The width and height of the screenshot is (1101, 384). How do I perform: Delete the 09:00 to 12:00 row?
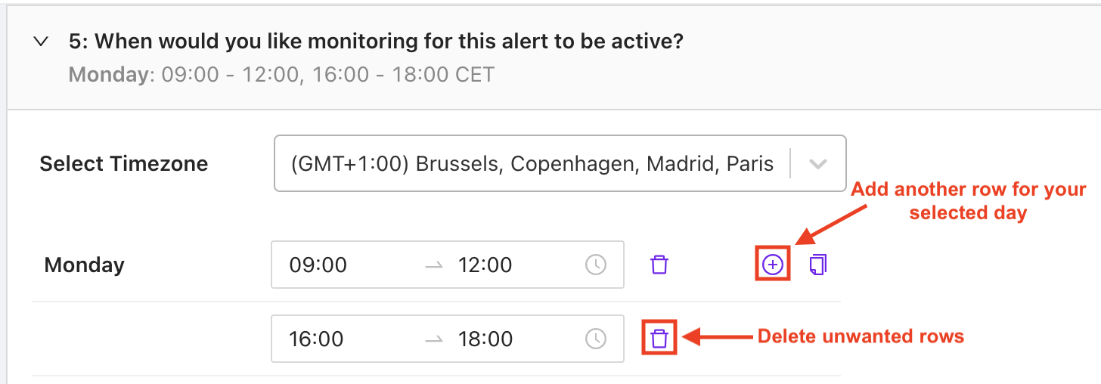[659, 265]
